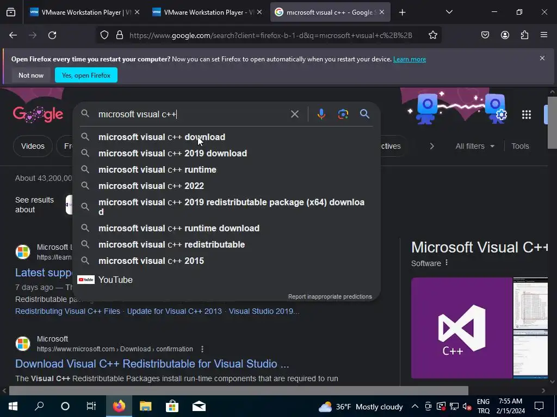The height and width of the screenshot is (417, 557).
Task: Open the Learn more link
Action: pyautogui.click(x=409, y=59)
